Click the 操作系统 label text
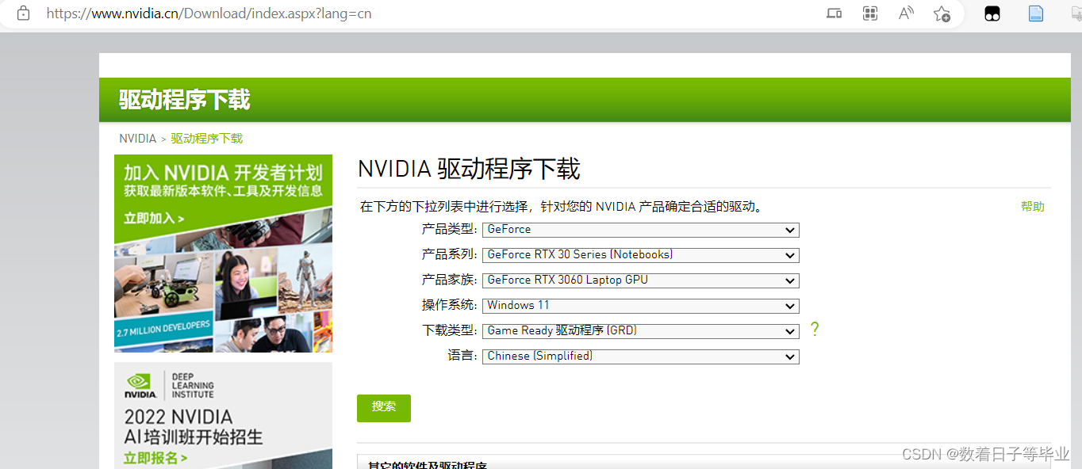The height and width of the screenshot is (469, 1082). (x=449, y=305)
